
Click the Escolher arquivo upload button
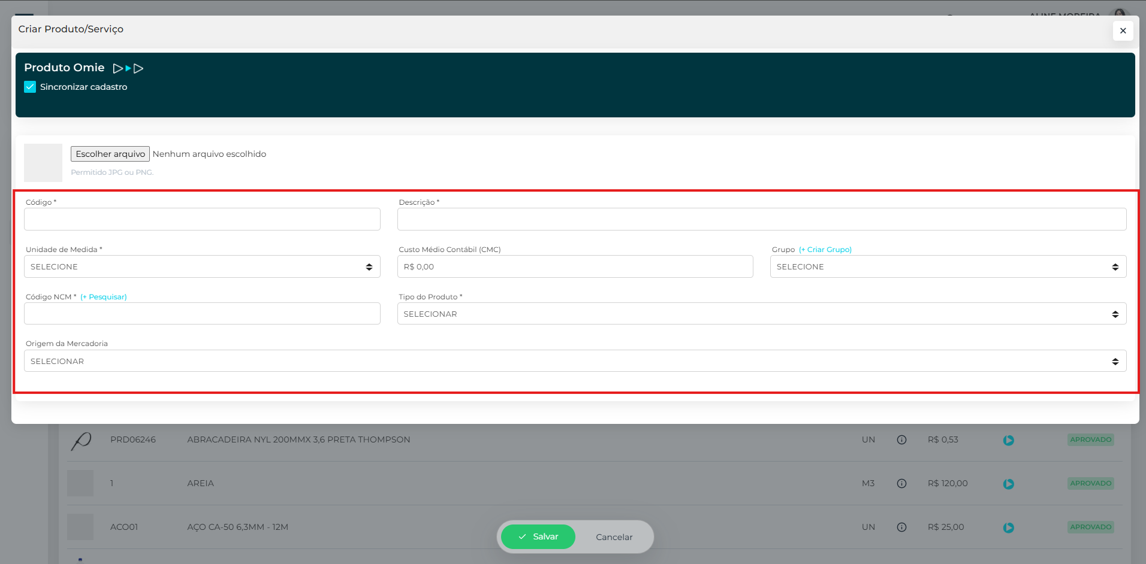(x=110, y=154)
